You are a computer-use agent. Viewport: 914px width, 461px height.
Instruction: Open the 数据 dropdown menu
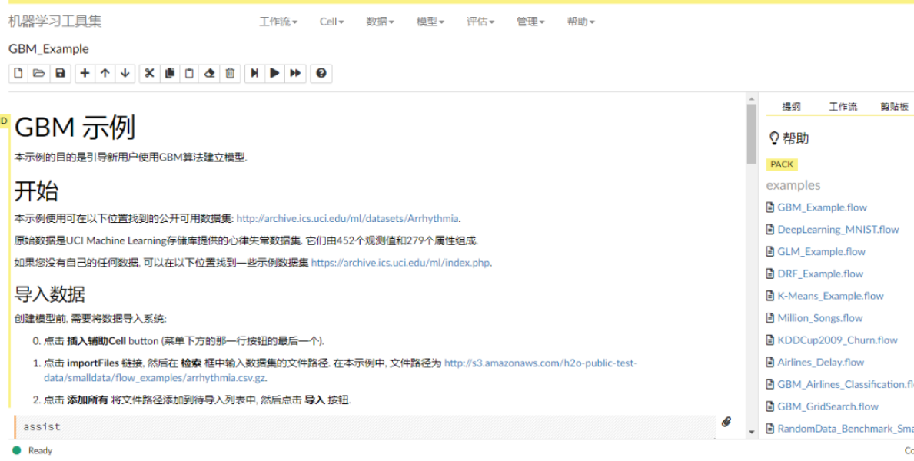(x=380, y=22)
